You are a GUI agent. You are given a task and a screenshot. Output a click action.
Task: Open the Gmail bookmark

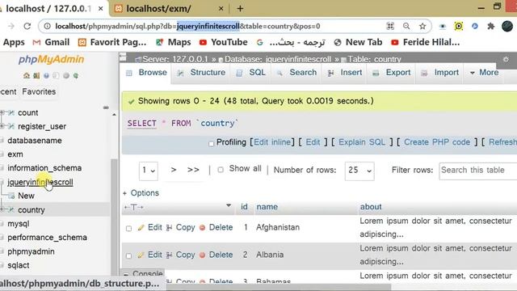point(51,42)
